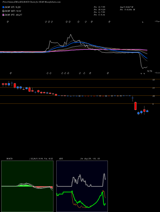Click the 9.75 price label on EMA chart
The height and width of the screenshot is (212, 160).
150,71
